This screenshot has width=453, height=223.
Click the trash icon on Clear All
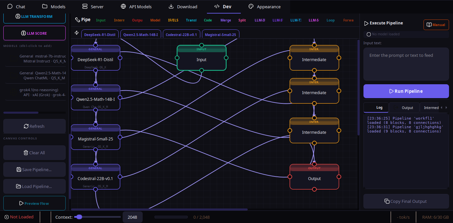[26, 153]
